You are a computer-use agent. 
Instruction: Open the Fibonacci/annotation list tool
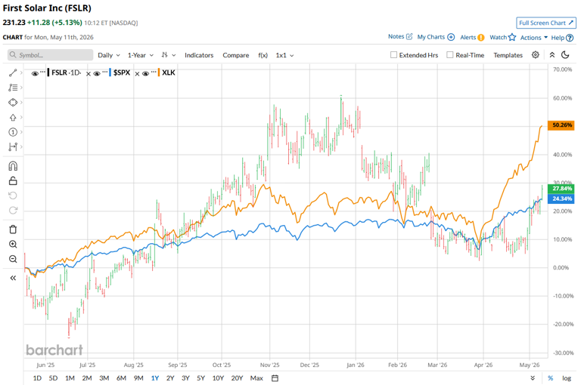click(x=13, y=88)
